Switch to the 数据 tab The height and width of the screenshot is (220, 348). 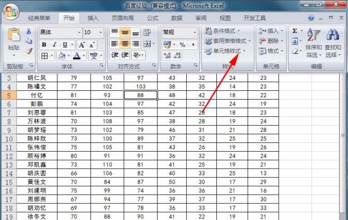coord(177,18)
